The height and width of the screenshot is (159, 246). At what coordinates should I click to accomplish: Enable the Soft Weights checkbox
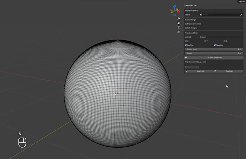(186, 28)
